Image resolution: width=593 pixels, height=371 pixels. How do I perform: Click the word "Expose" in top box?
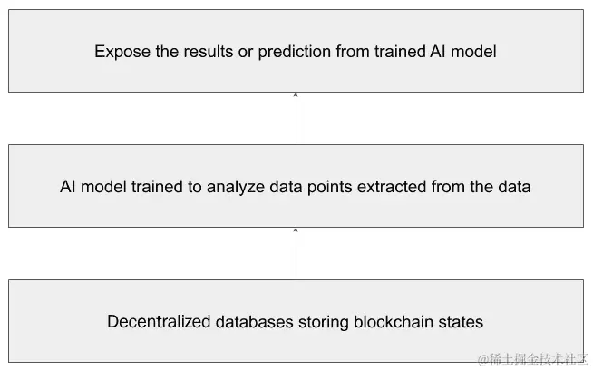coord(122,52)
